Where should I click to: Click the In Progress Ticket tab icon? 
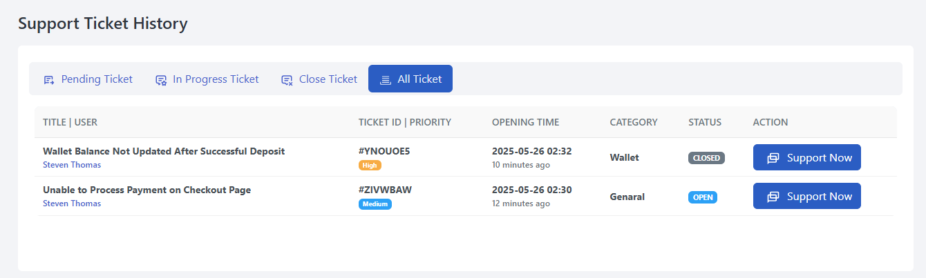click(x=161, y=80)
